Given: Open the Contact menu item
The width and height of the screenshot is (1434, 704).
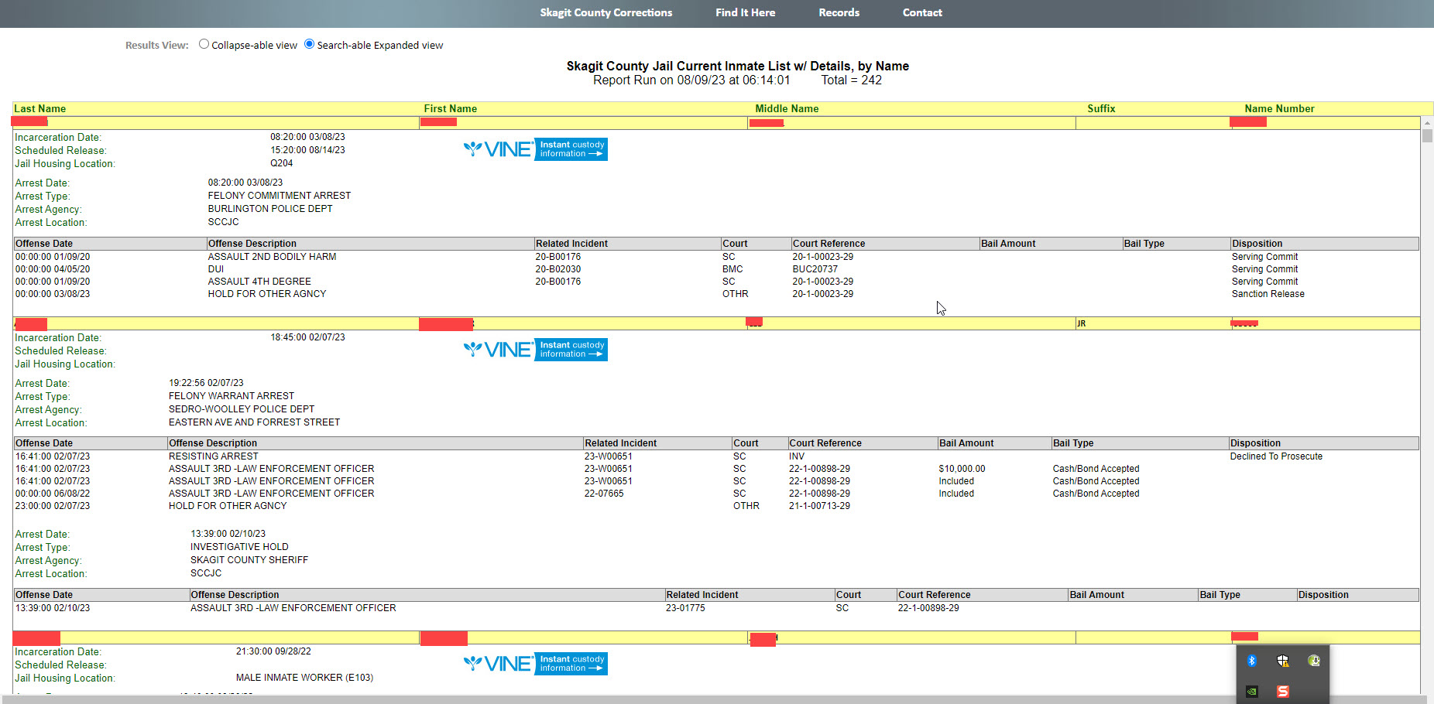Looking at the screenshot, I should [921, 12].
